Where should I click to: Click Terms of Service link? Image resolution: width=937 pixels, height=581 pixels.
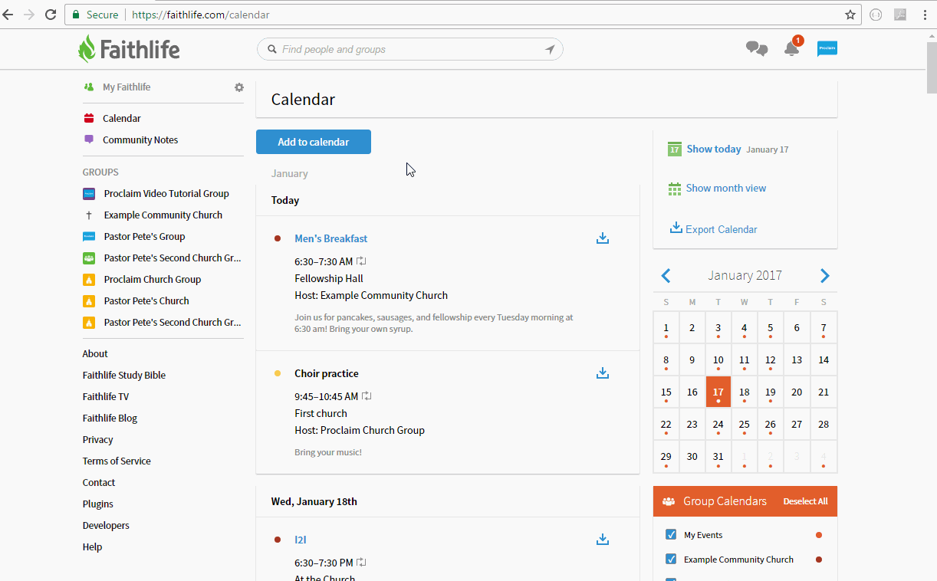[117, 461]
